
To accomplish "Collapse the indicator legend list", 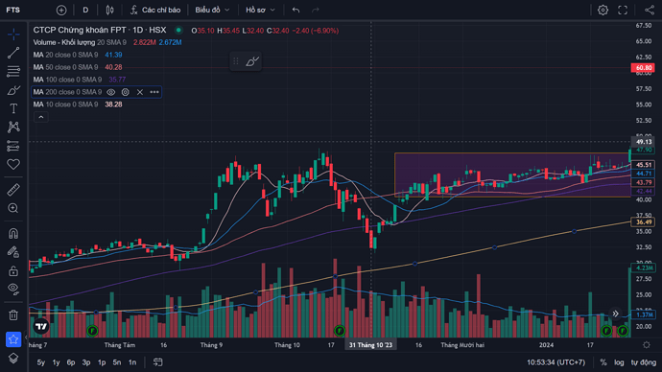I will tap(41, 117).
